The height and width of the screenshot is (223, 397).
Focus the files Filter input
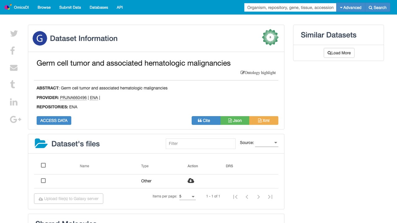[x=201, y=143]
